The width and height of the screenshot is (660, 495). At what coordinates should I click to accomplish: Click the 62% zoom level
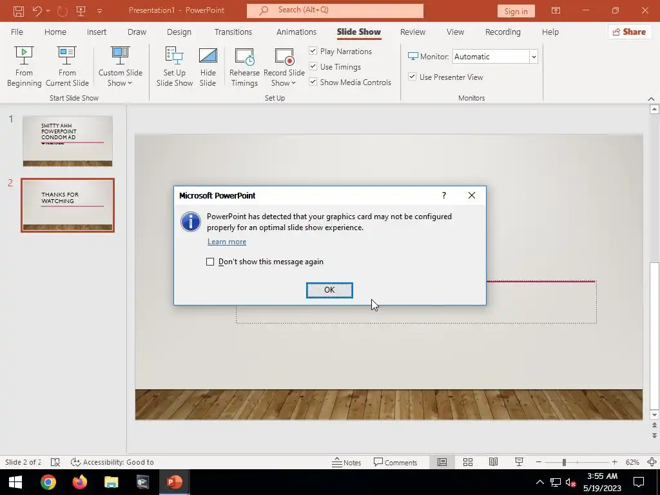(632, 462)
